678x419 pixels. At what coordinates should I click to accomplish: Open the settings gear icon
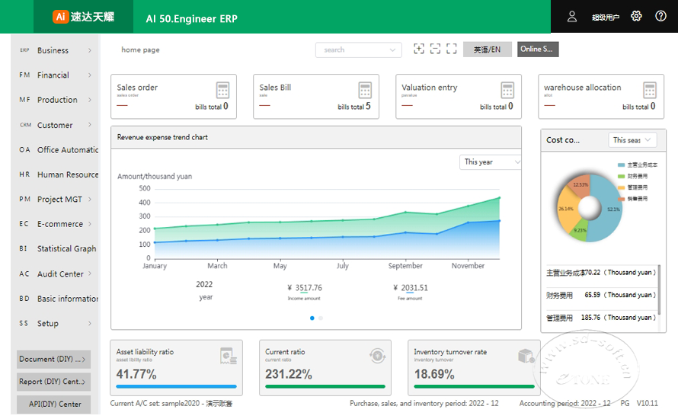point(636,17)
